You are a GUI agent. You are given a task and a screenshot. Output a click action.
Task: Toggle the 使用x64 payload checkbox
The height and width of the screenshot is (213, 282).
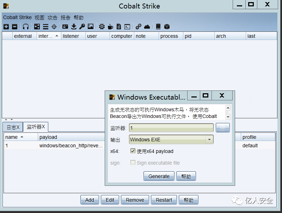[133, 151]
